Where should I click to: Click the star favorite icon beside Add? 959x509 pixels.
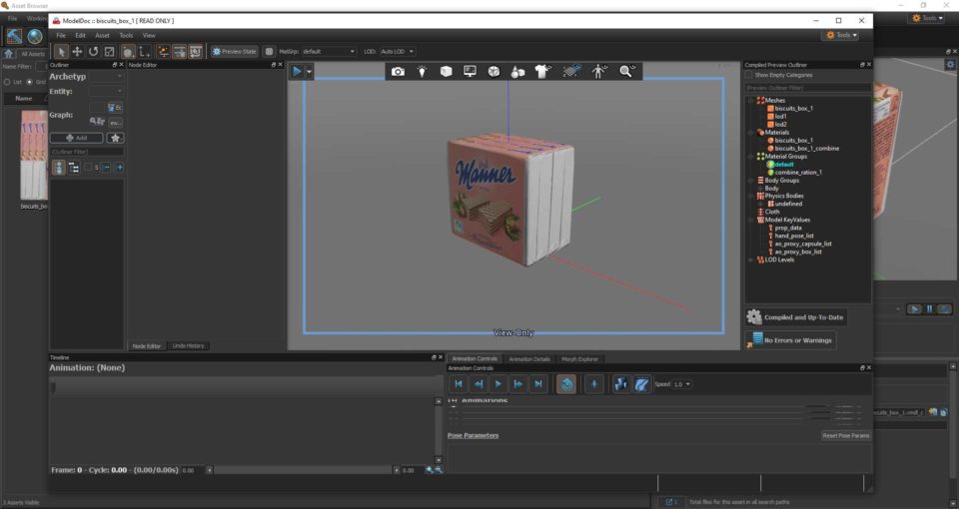tap(116, 138)
